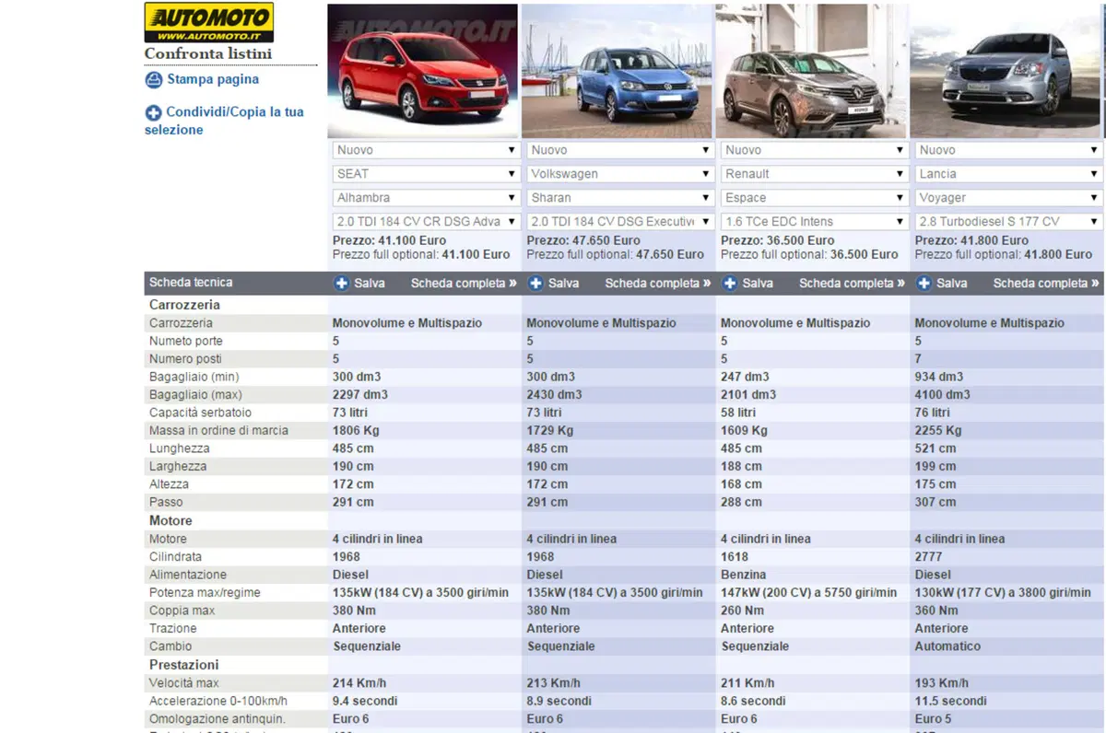Click the Euro 5 value for Lancia

[933, 719]
